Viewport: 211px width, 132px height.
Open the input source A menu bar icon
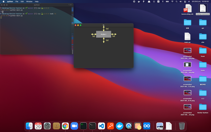[158, 2]
